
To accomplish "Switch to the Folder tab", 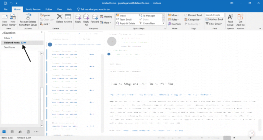I will (49, 9).
